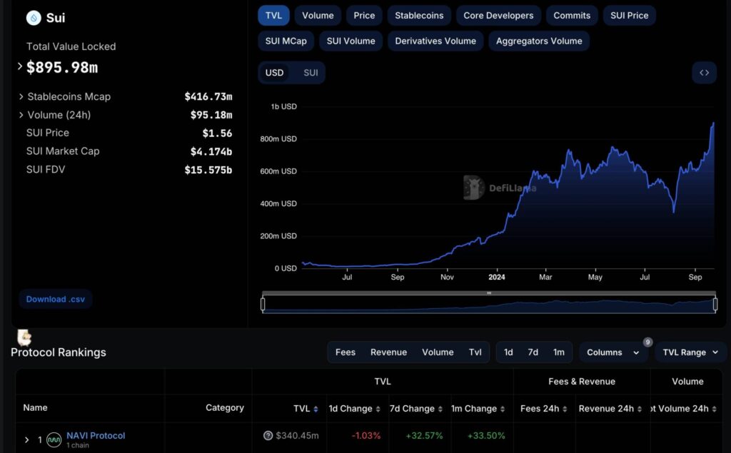731x453 pixels.
Task: Select the Fees rankings tab
Action: [346, 352]
